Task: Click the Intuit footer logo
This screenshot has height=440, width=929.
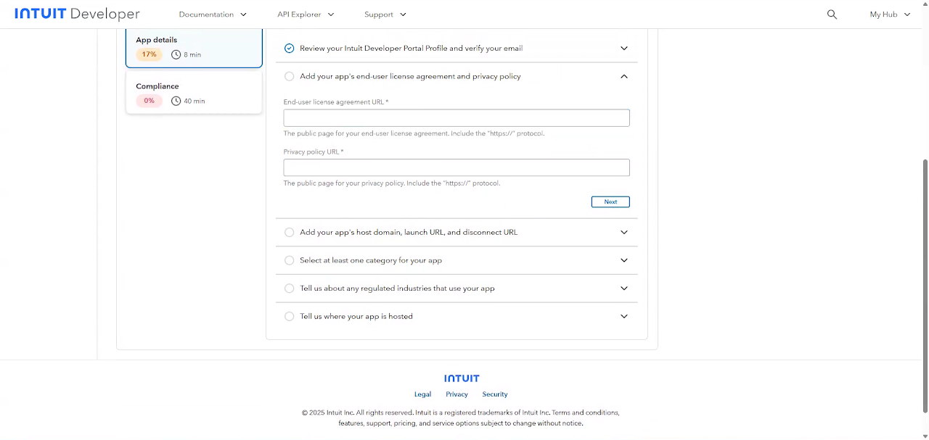Action: coord(462,378)
